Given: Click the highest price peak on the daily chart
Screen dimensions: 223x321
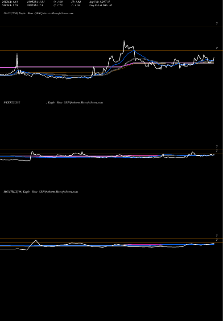Looking at the screenshot, I should click(124, 41).
